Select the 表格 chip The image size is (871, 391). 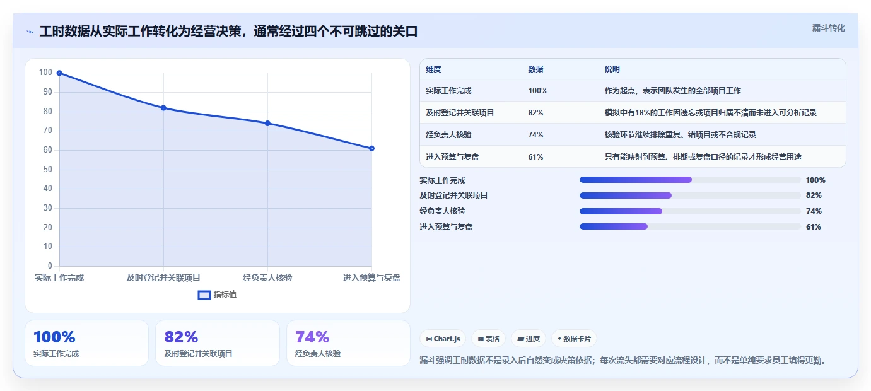tap(489, 339)
